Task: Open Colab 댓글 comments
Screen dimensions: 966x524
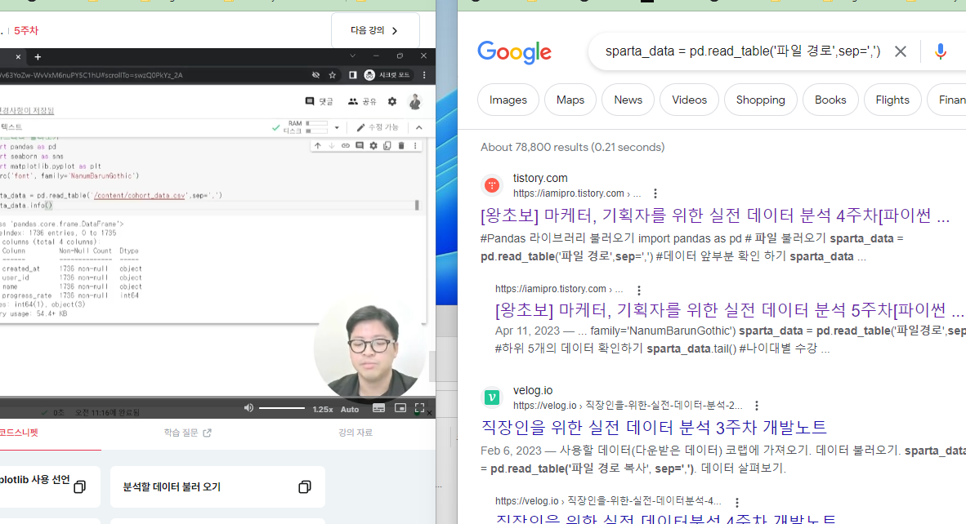Action: 319,101
